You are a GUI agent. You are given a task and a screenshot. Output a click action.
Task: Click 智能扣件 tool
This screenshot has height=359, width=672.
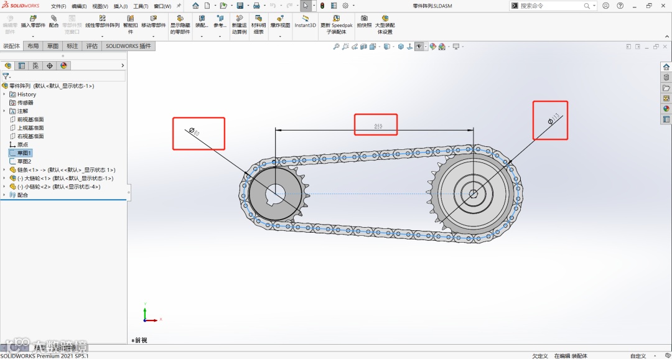click(x=131, y=25)
